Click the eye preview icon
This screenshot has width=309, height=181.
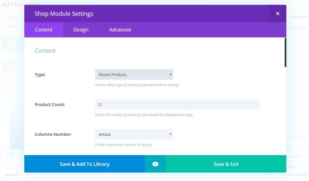click(x=155, y=164)
